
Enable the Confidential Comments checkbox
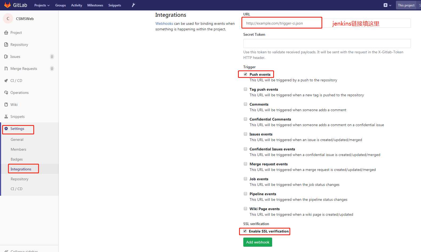point(245,119)
